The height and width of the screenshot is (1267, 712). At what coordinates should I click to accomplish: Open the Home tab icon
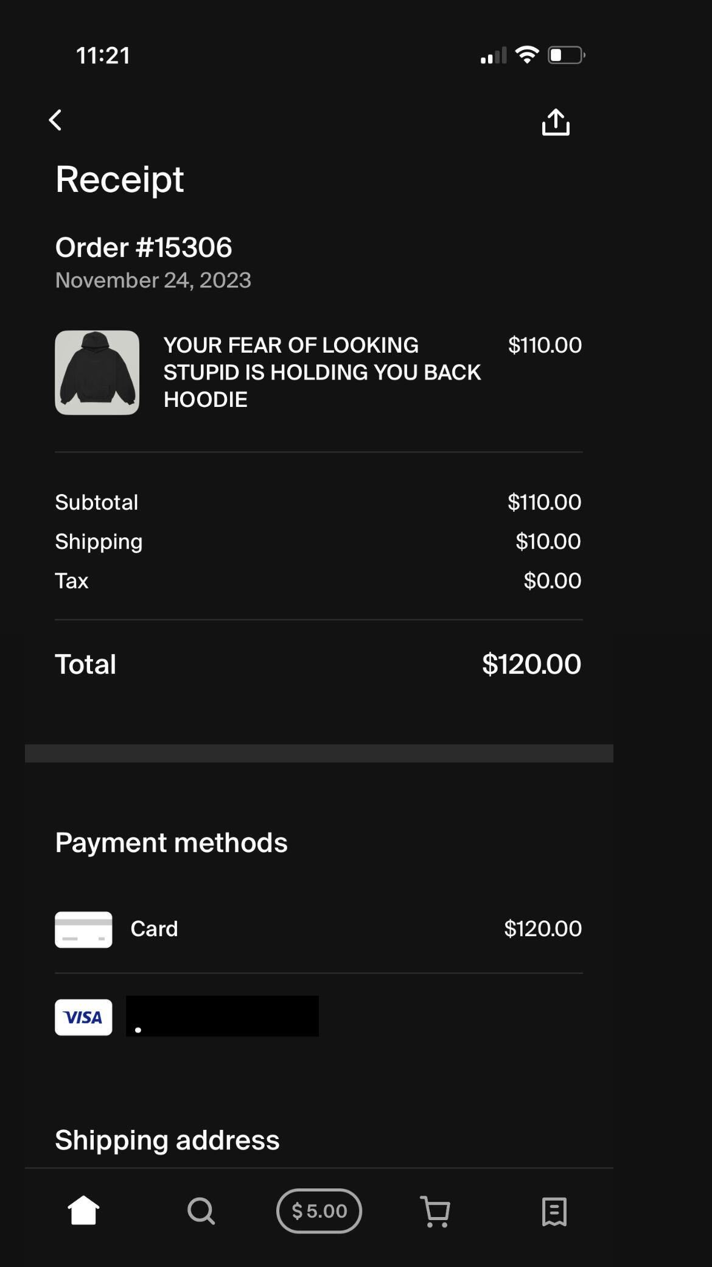click(x=83, y=1210)
